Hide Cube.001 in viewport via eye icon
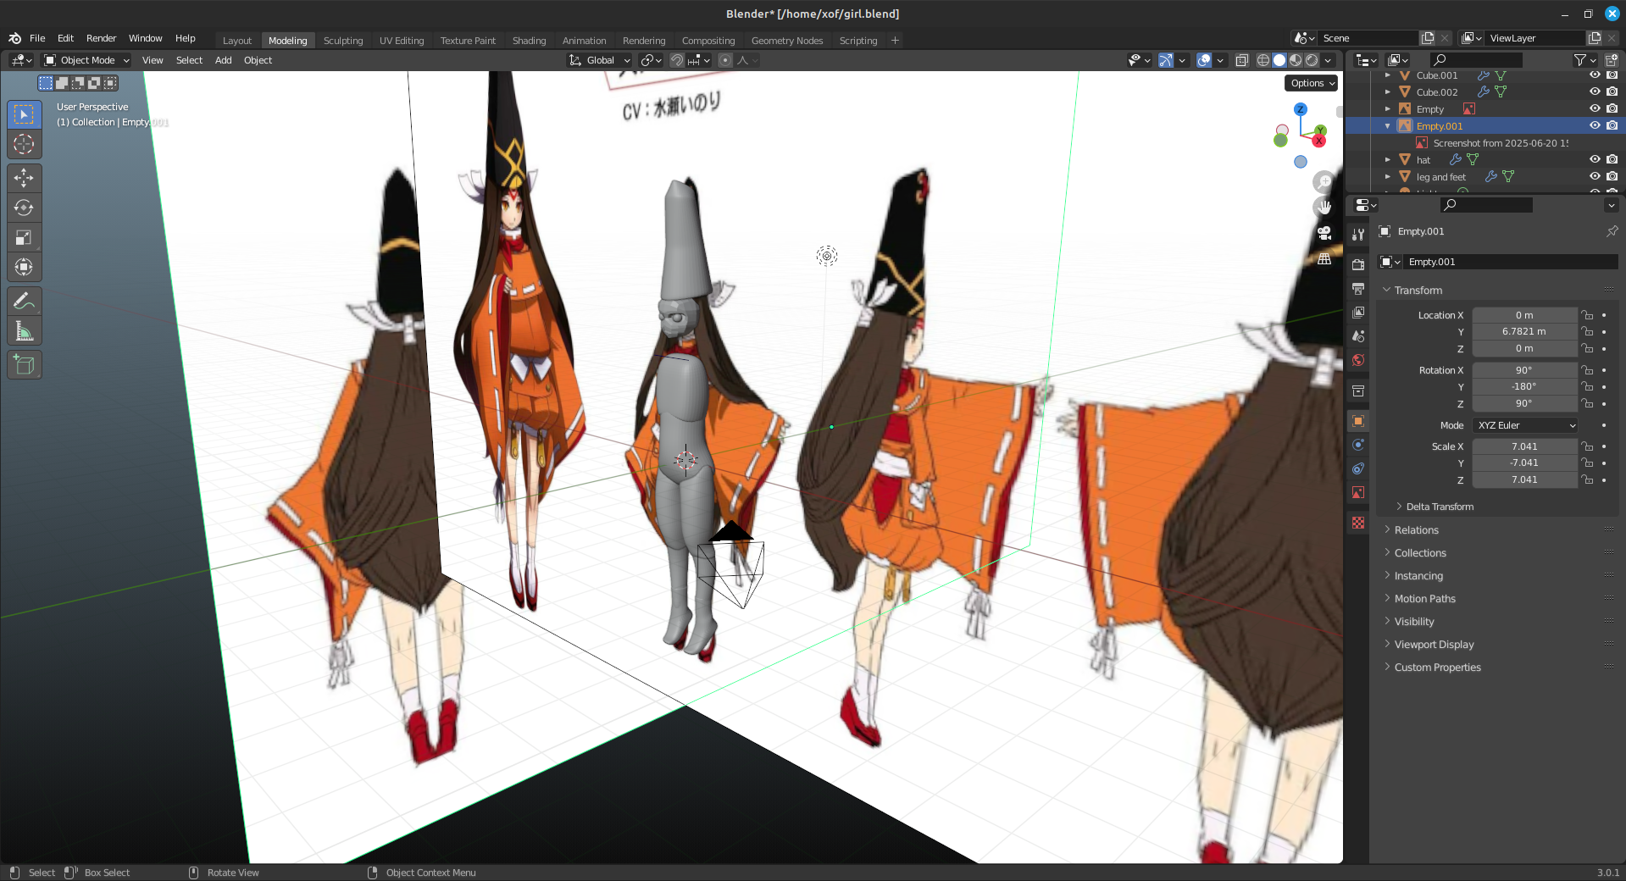 (1595, 75)
